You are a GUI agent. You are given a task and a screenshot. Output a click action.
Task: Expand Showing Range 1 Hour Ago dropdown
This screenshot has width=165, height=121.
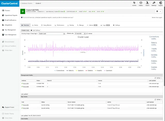point(29,33)
